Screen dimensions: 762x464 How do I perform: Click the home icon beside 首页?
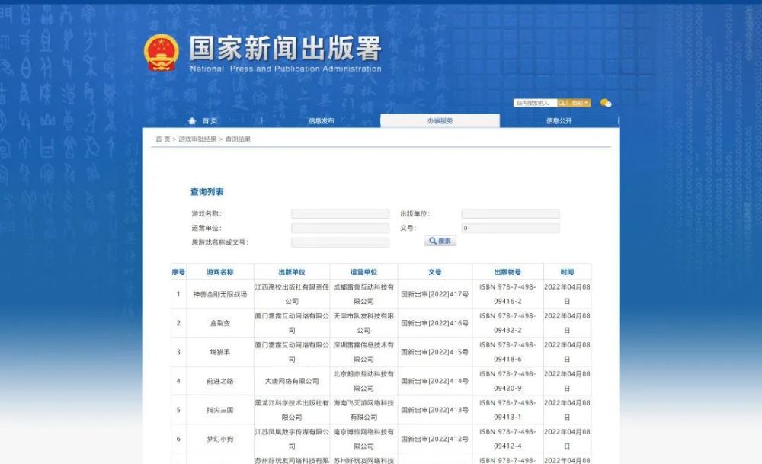(x=192, y=120)
